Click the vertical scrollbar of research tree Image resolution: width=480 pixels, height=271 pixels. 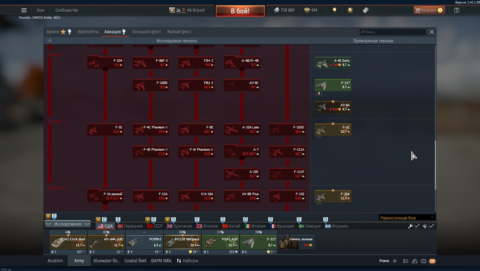[x=435, y=165]
